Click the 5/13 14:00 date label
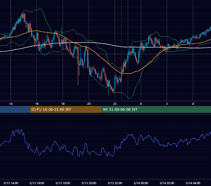Screen dimensions: 211x186 click(11, 183)
